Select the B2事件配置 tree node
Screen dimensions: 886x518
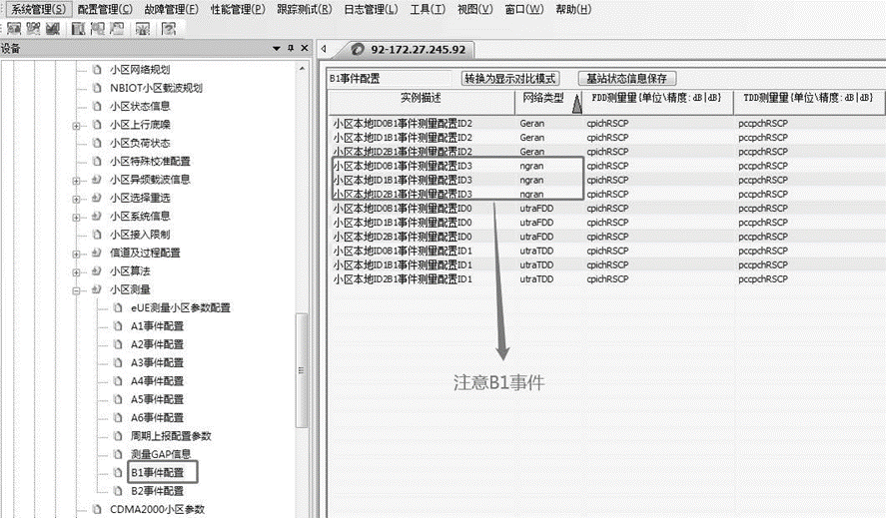(x=157, y=491)
